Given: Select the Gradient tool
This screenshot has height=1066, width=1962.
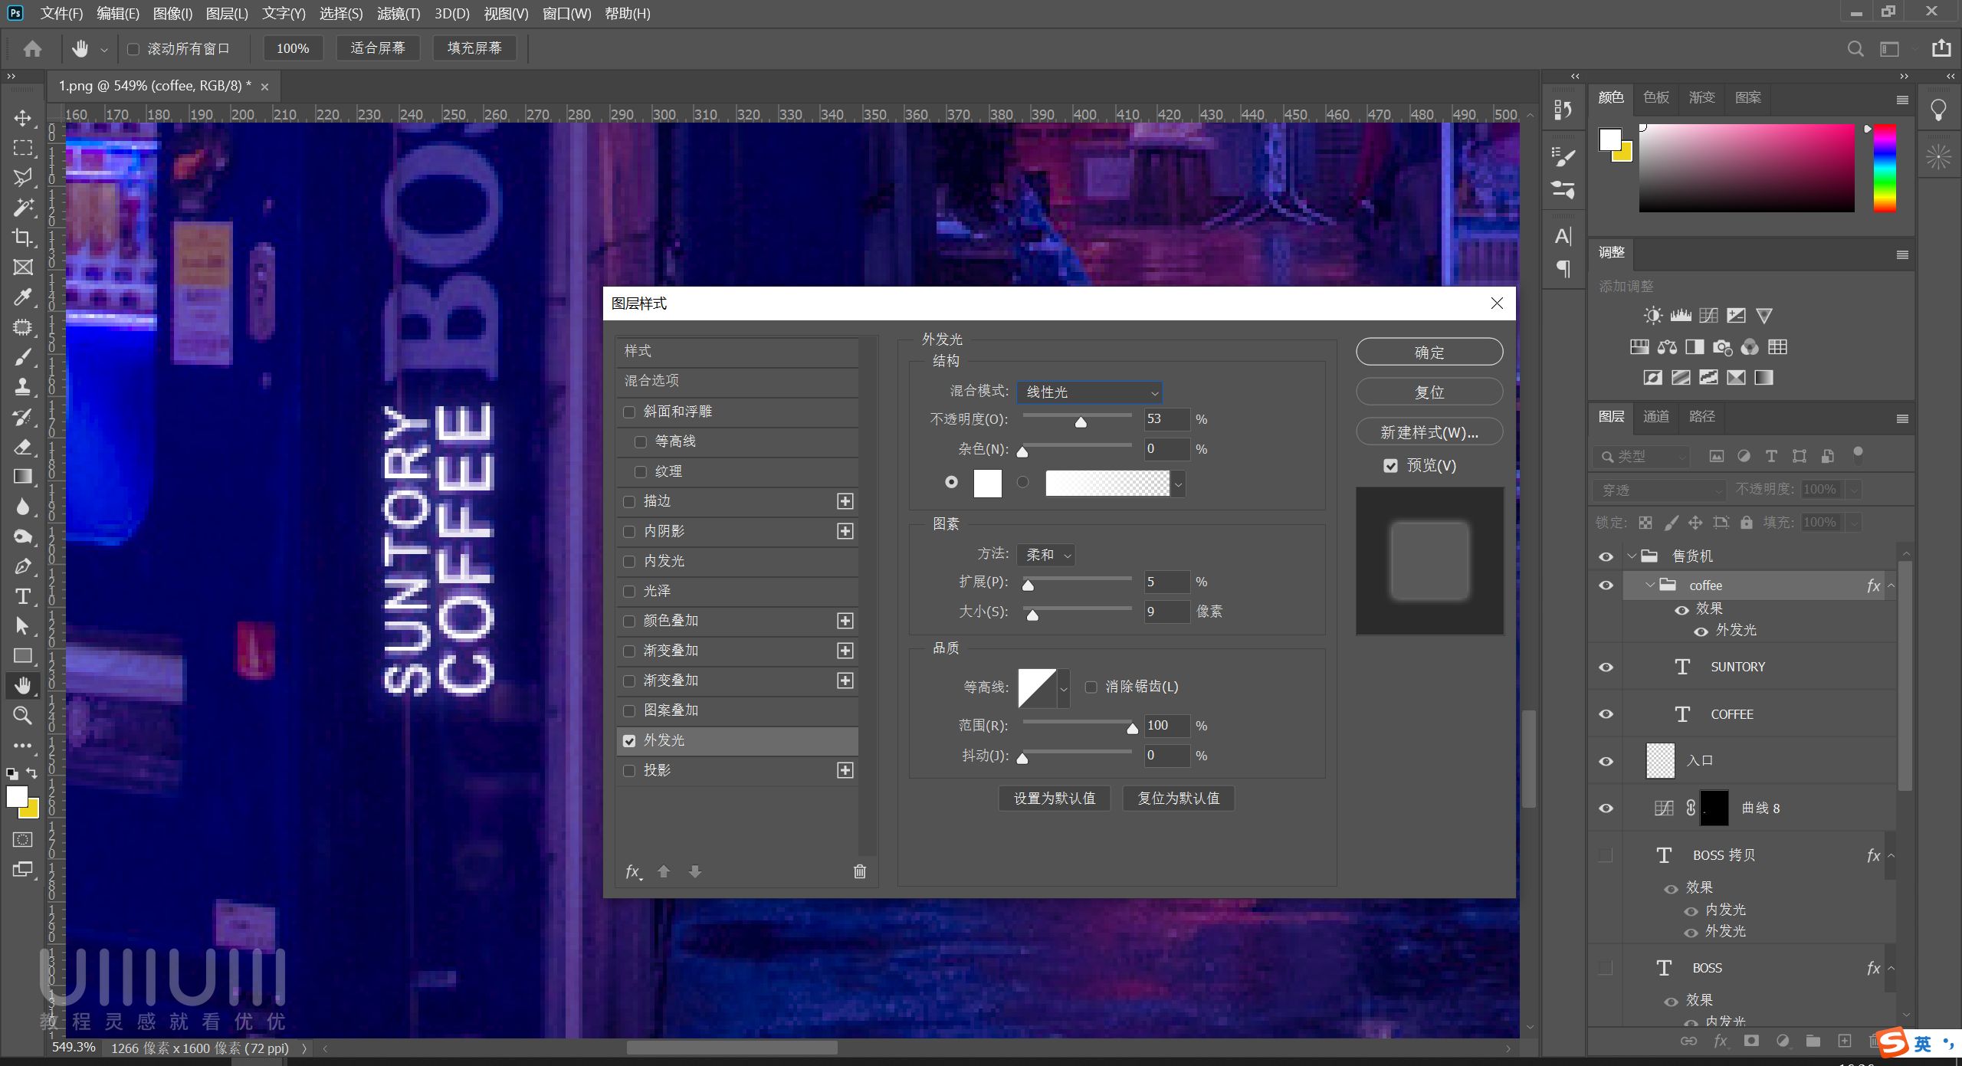Looking at the screenshot, I should coord(23,477).
